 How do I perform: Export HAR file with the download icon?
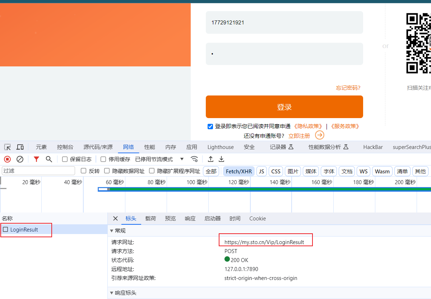click(x=222, y=159)
